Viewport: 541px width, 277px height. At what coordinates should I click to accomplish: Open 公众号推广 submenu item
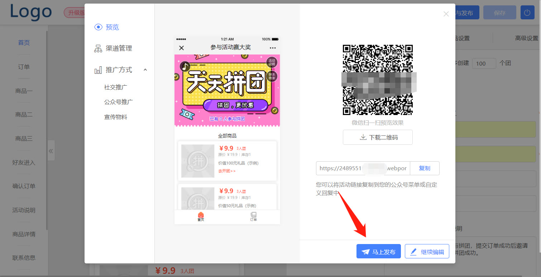pos(119,102)
